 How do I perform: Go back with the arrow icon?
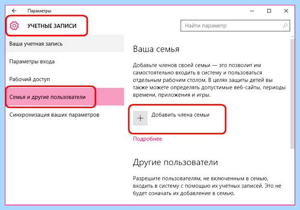click(x=14, y=11)
